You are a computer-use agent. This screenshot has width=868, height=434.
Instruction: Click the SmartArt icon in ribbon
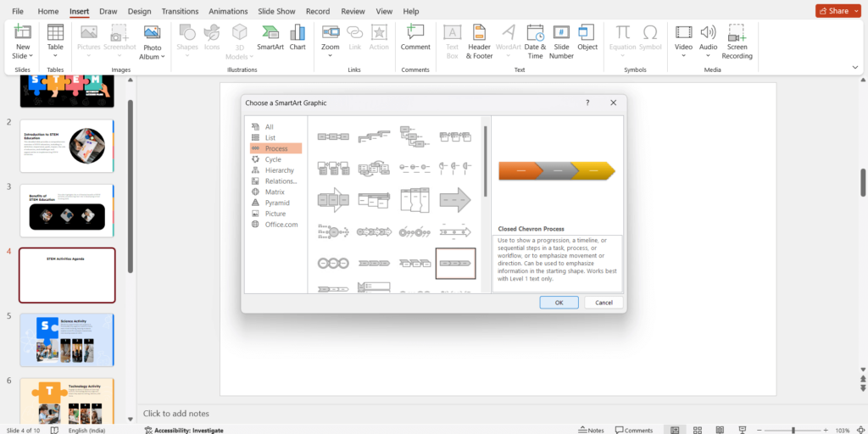point(270,36)
